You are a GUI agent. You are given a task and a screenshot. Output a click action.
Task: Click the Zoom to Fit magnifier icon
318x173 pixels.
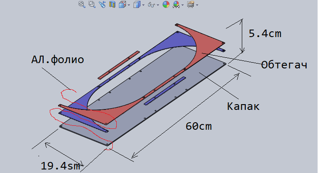(x=82, y=4)
